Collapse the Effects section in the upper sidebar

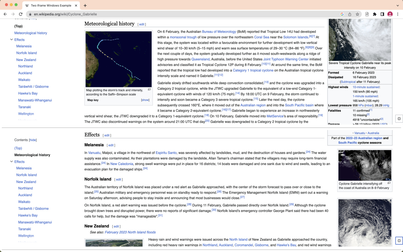pyautogui.click(x=11, y=40)
